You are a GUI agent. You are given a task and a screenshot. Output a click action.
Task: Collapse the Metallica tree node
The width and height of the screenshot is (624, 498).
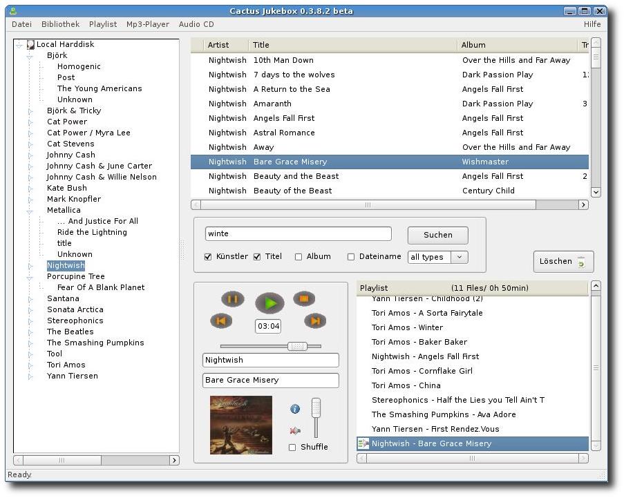click(x=30, y=211)
